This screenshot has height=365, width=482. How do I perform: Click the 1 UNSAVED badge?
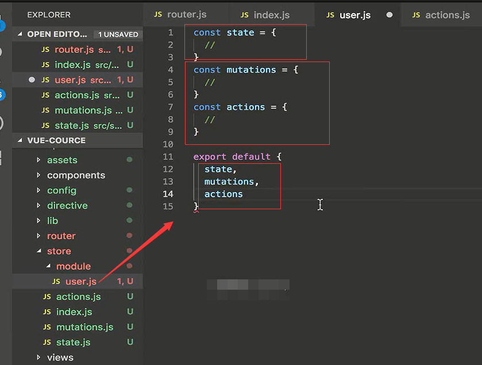[118, 34]
